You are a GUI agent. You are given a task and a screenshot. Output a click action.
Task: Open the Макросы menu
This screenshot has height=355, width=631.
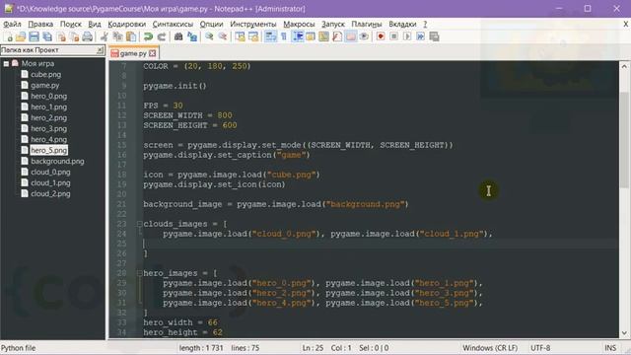[x=299, y=24]
